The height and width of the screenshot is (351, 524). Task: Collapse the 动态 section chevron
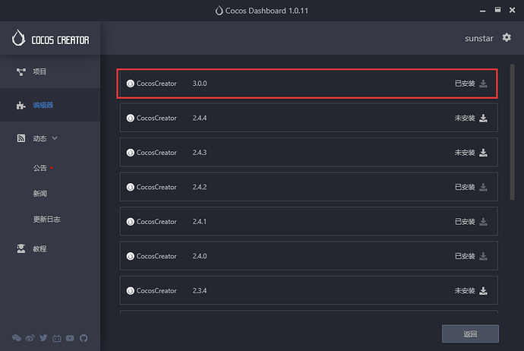(x=55, y=138)
